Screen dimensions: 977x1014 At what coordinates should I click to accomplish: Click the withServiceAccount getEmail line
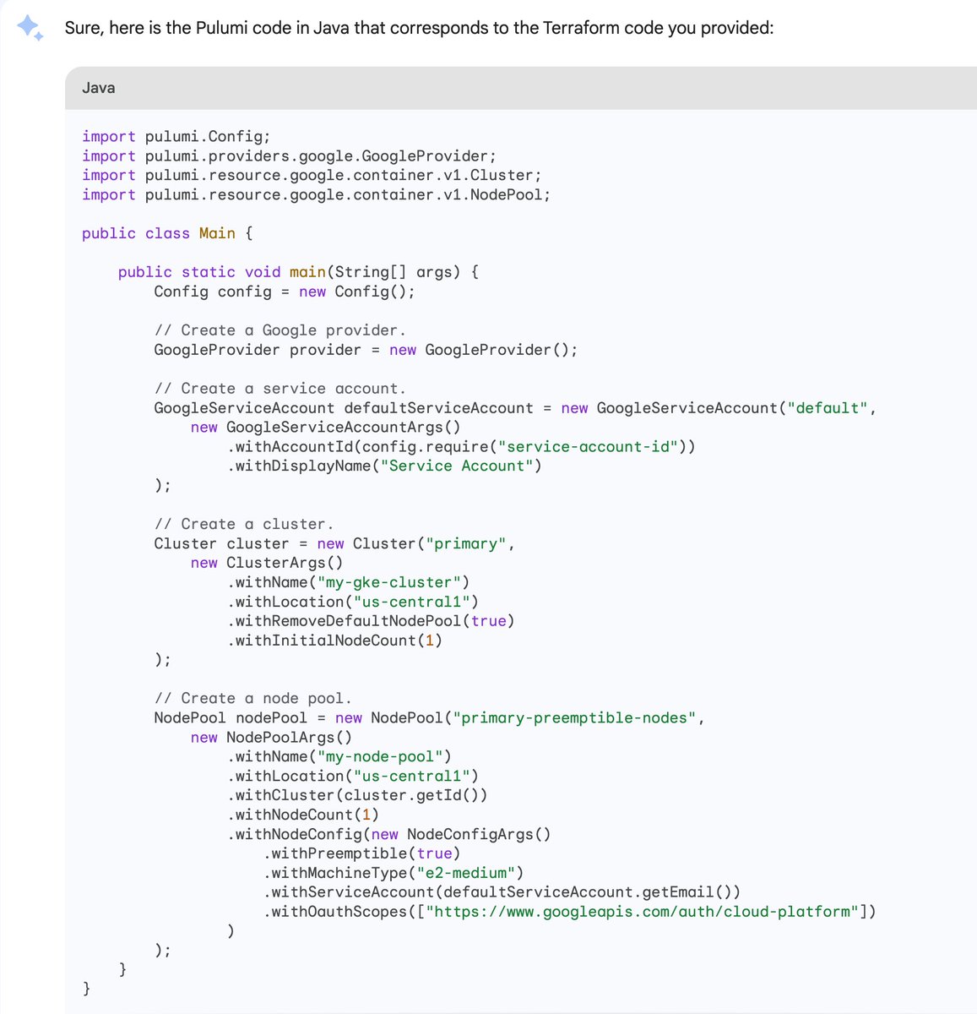point(502,892)
